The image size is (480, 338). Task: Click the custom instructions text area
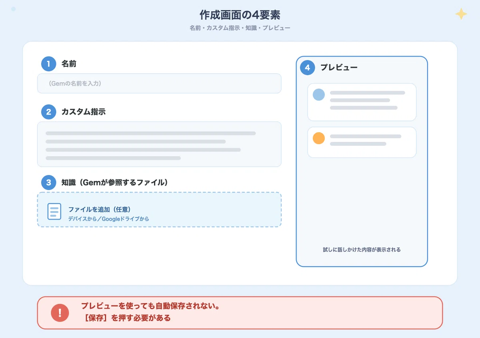pyautogui.click(x=159, y=144)
